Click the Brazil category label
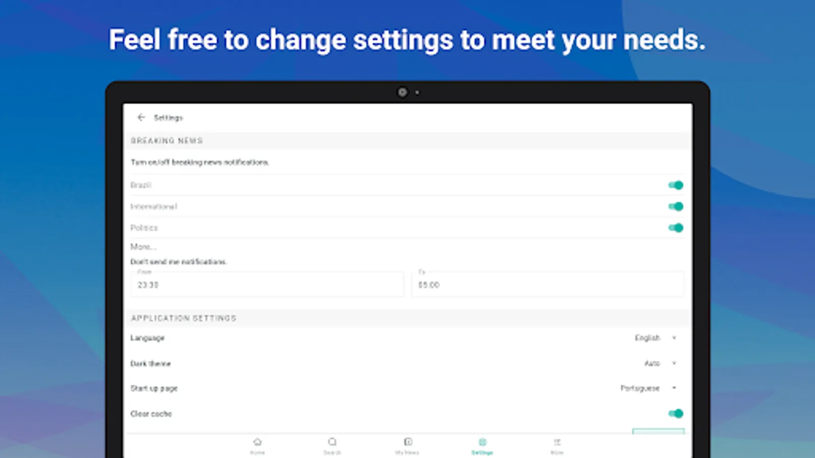The height and width of the screenshot is (458, 815). (141, 185)
